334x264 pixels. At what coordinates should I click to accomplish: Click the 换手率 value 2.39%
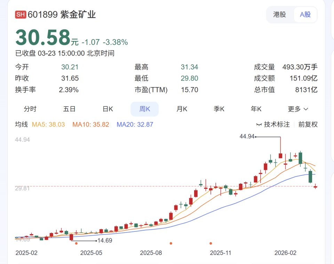pos(69,90)
